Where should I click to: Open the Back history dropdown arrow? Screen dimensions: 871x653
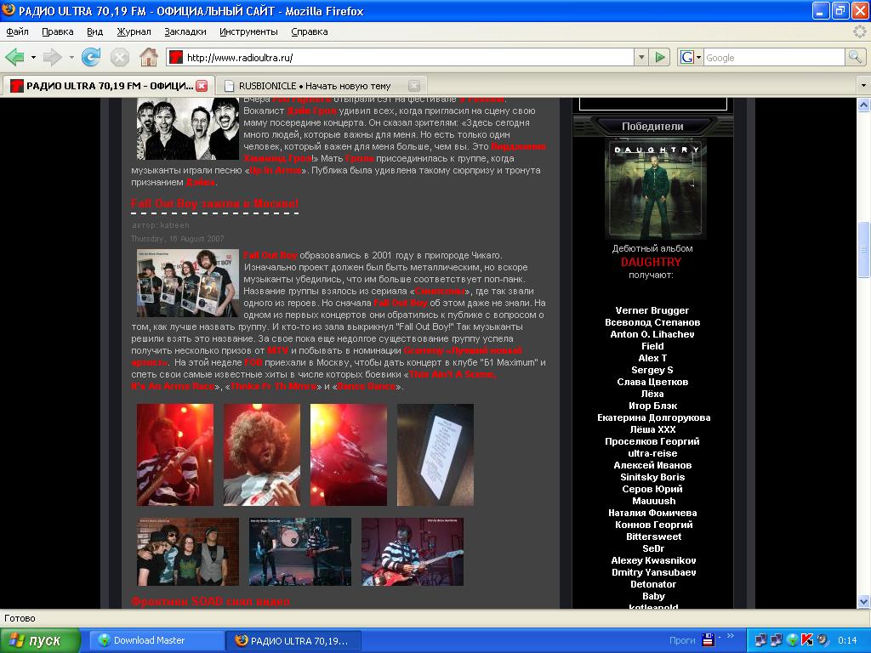tap(33, 57)
